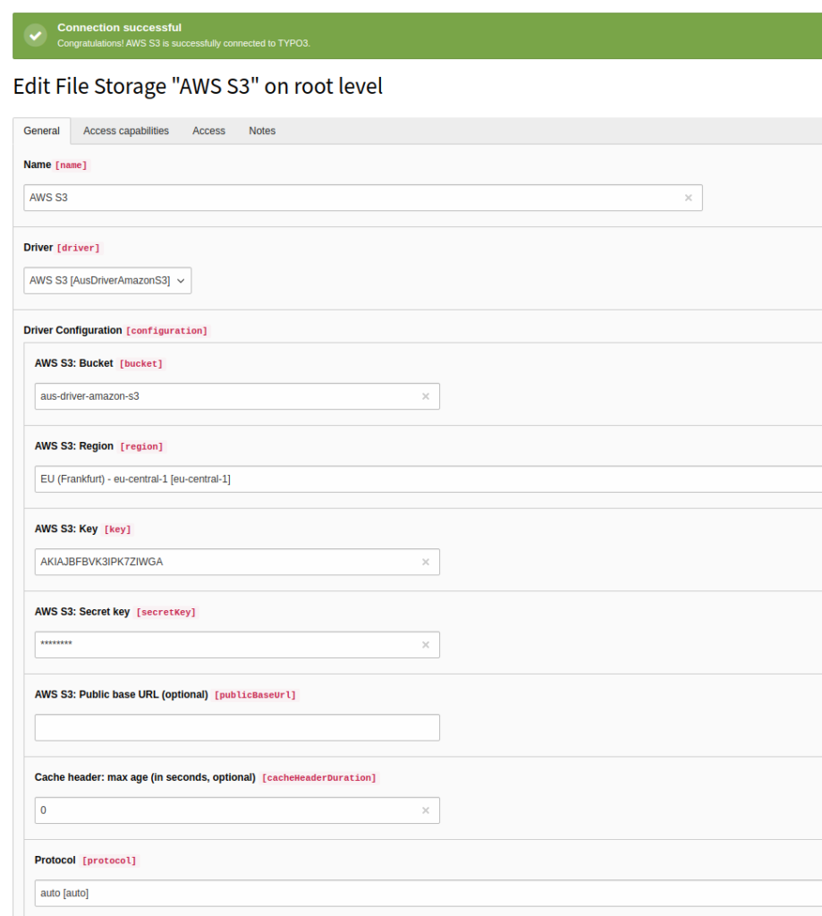Open the Access capabilities tab
Image resolution: width=822 pixels, height=916 pixels.
[x=125, y=131]
